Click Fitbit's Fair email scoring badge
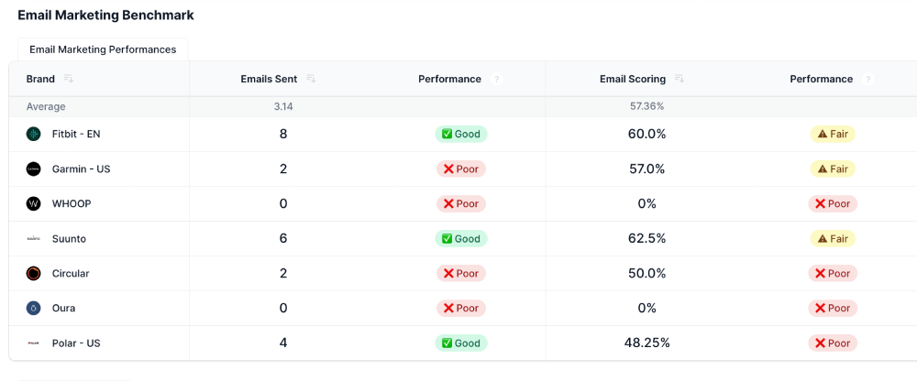 point(833,134)
